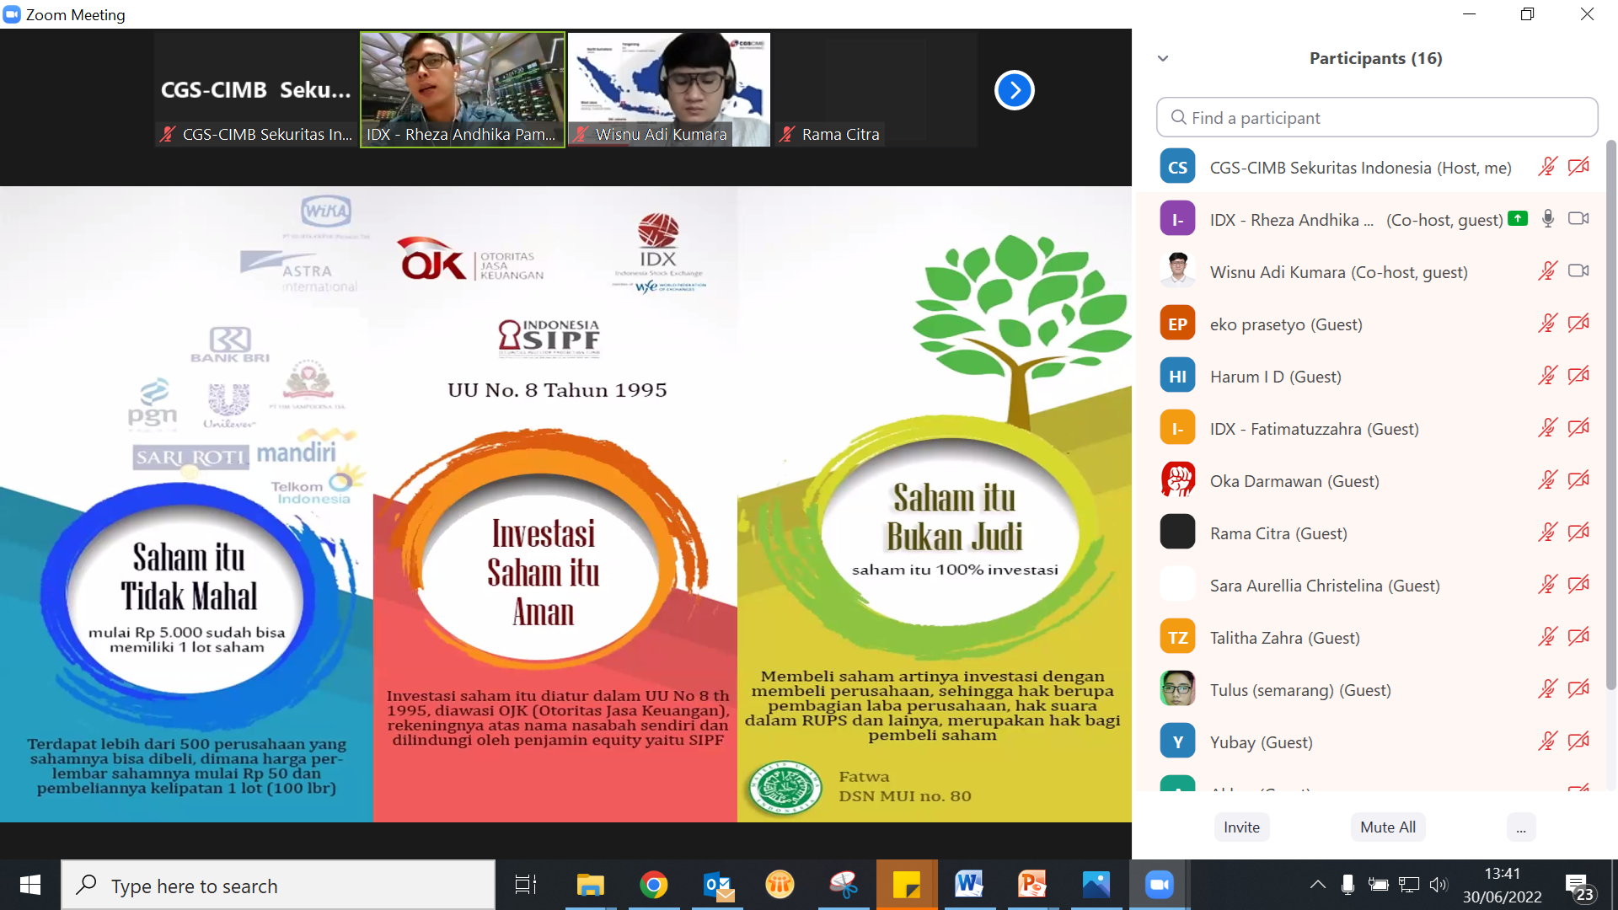Click the Invite button
The width and height of the screenshot is (1618, 910).
pos(1241,827)
